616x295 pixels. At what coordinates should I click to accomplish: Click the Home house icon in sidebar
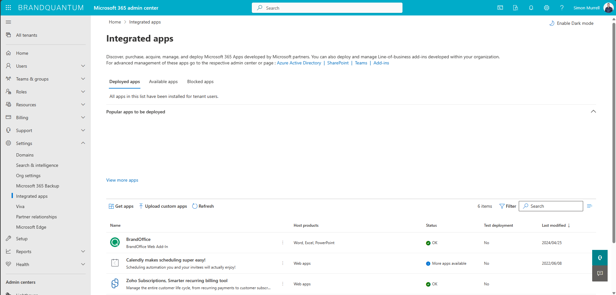8,53
